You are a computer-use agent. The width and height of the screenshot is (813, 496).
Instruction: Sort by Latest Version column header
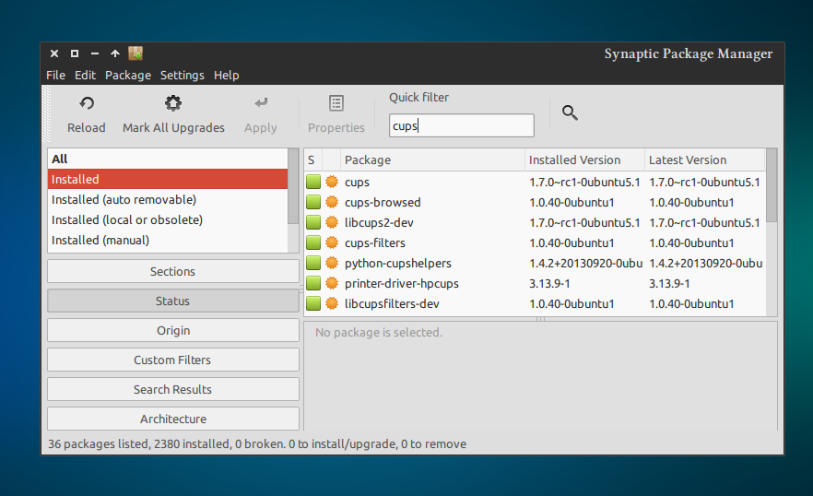tap(704, 159)
